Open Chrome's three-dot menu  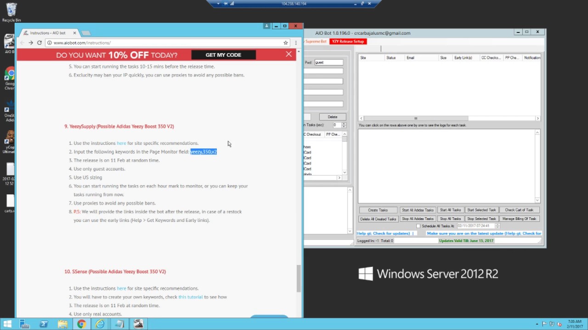[x=296, y=43]
